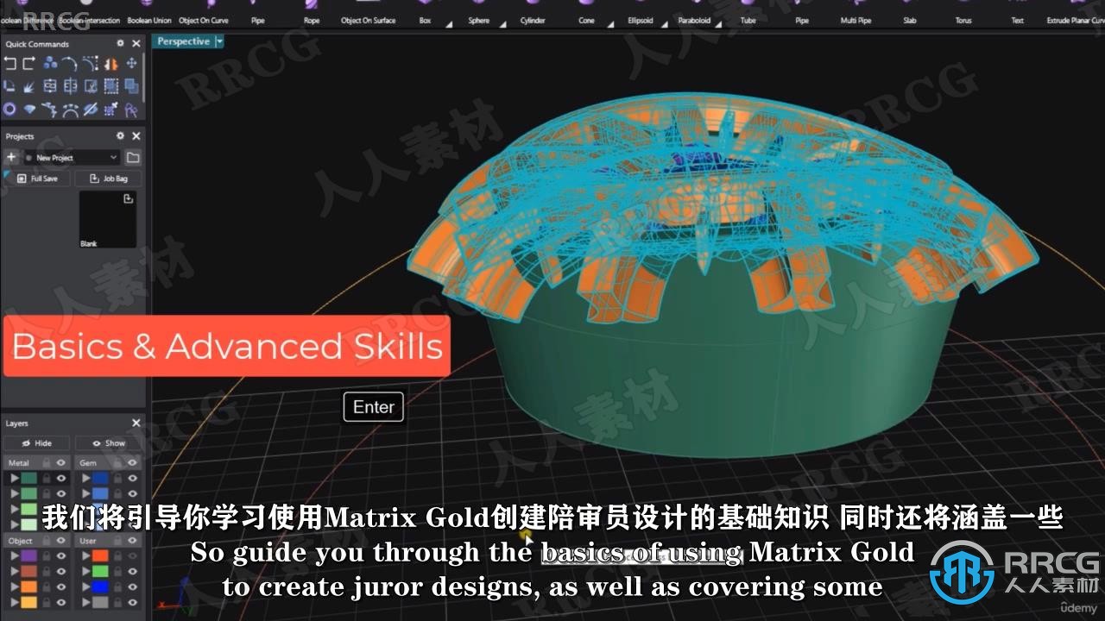Open the Perspective viewport dropdown arrow

(x=219, y=41)
